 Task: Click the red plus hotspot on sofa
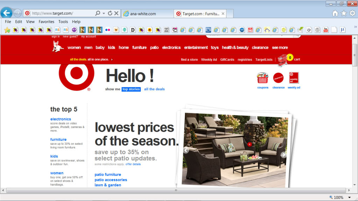250,144
